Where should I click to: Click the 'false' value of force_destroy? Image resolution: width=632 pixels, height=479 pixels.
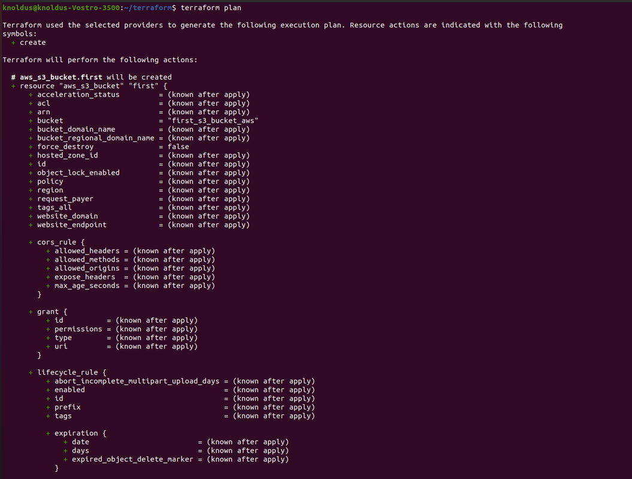pyautogui.click(x=178, y=147)
